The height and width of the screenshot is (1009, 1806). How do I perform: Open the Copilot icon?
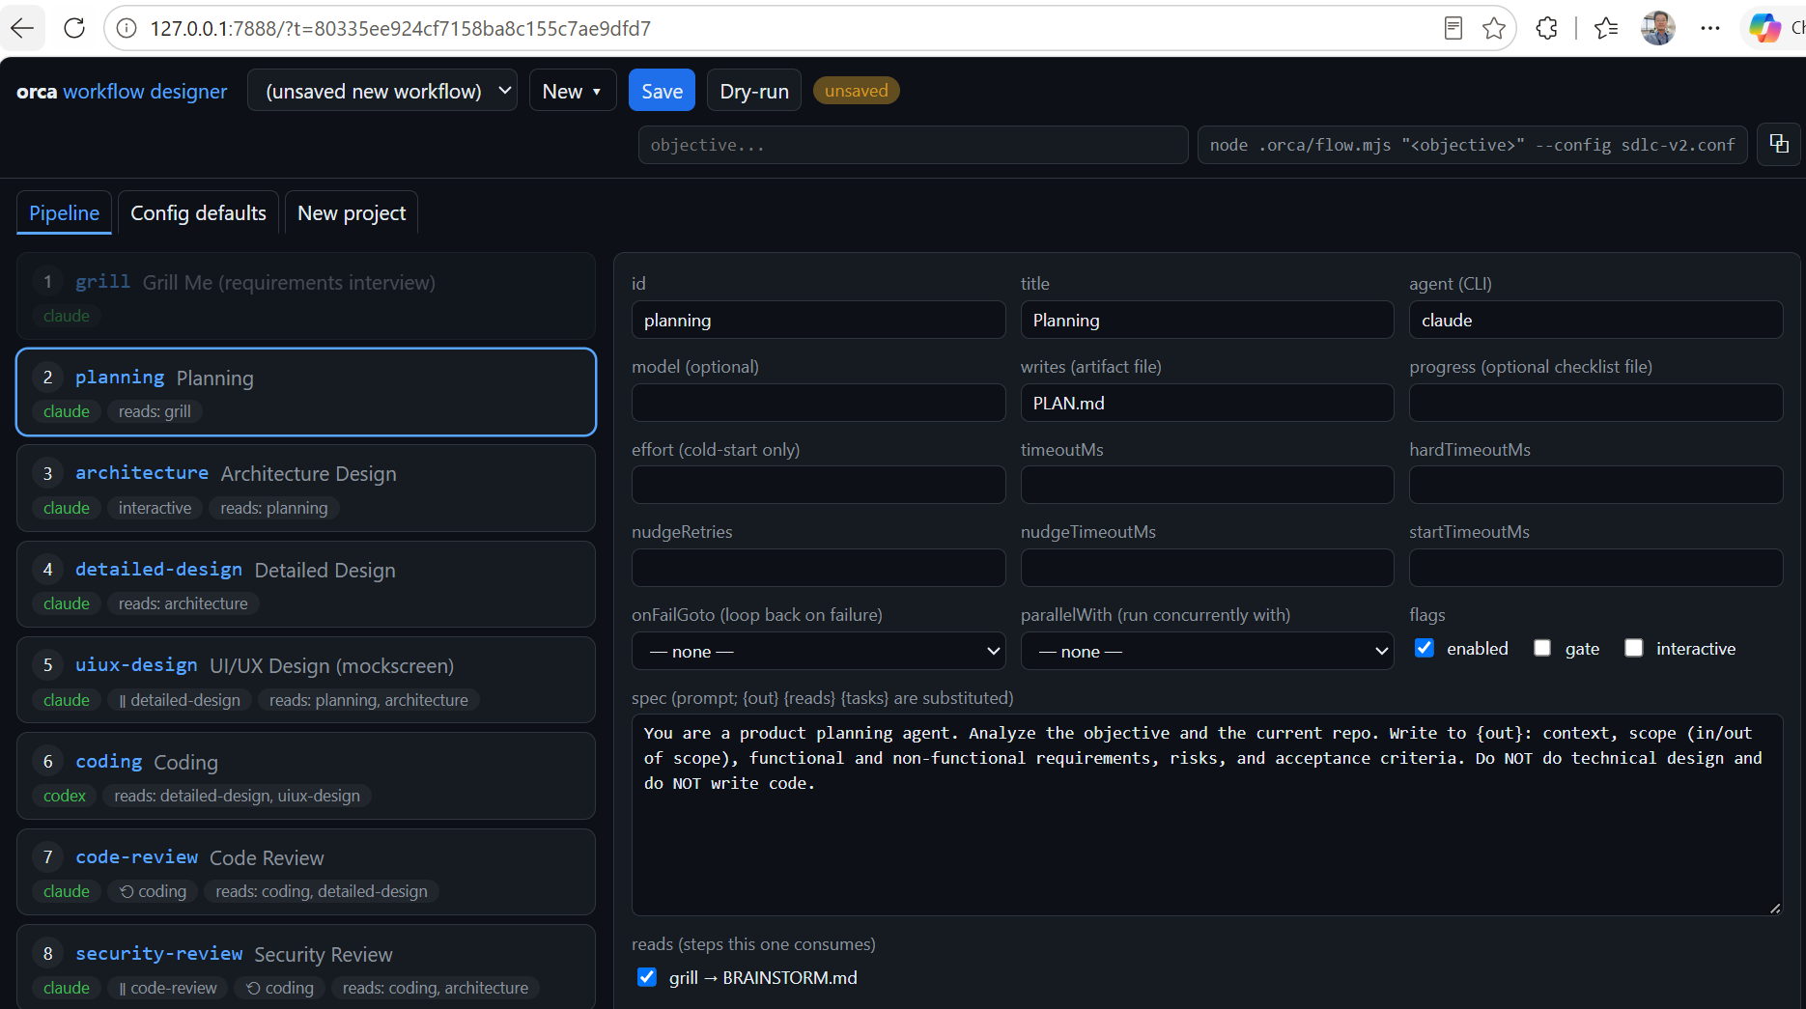[x=1765, y=28]
